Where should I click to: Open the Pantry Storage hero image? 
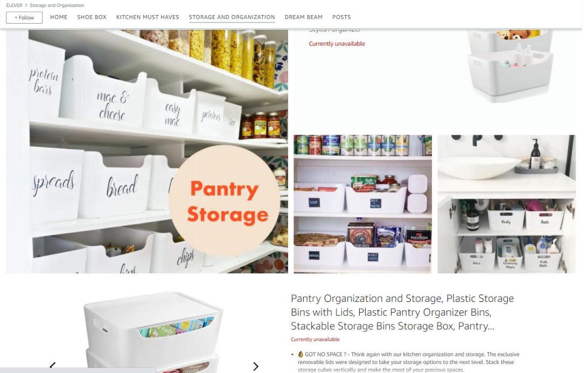click(x=146, y=151)
